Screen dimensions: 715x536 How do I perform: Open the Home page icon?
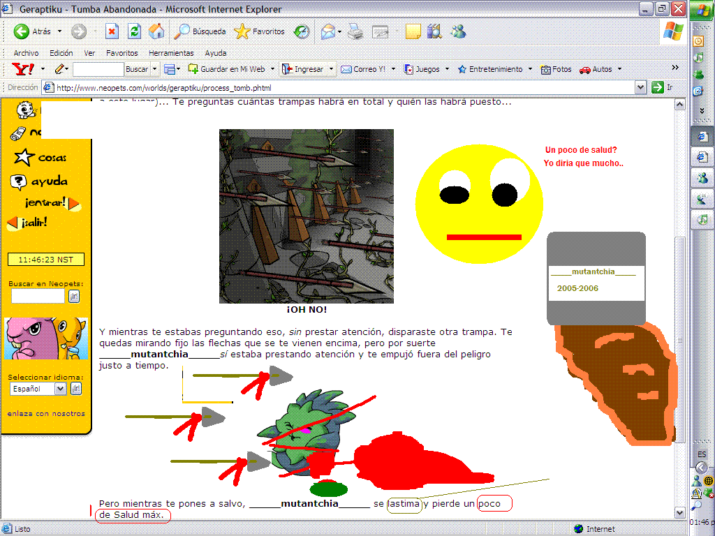[156, 31]
